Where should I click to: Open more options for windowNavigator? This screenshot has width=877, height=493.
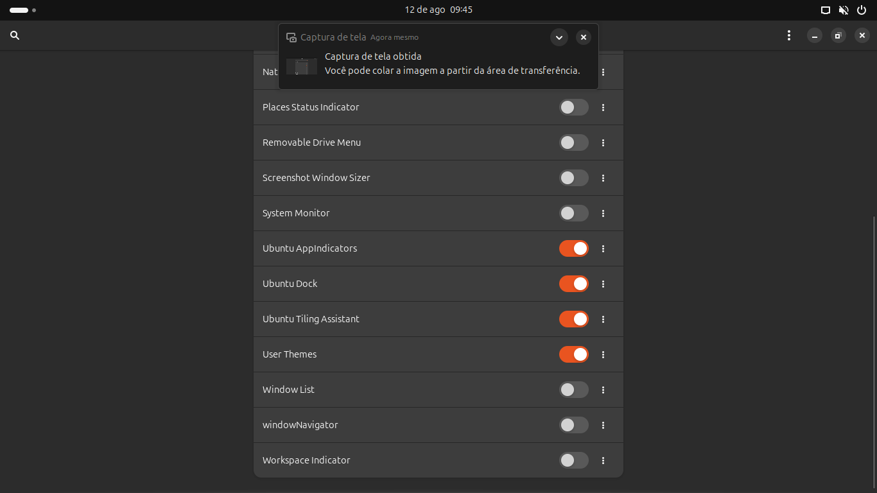pyautogui.click(x=603, y=426)
